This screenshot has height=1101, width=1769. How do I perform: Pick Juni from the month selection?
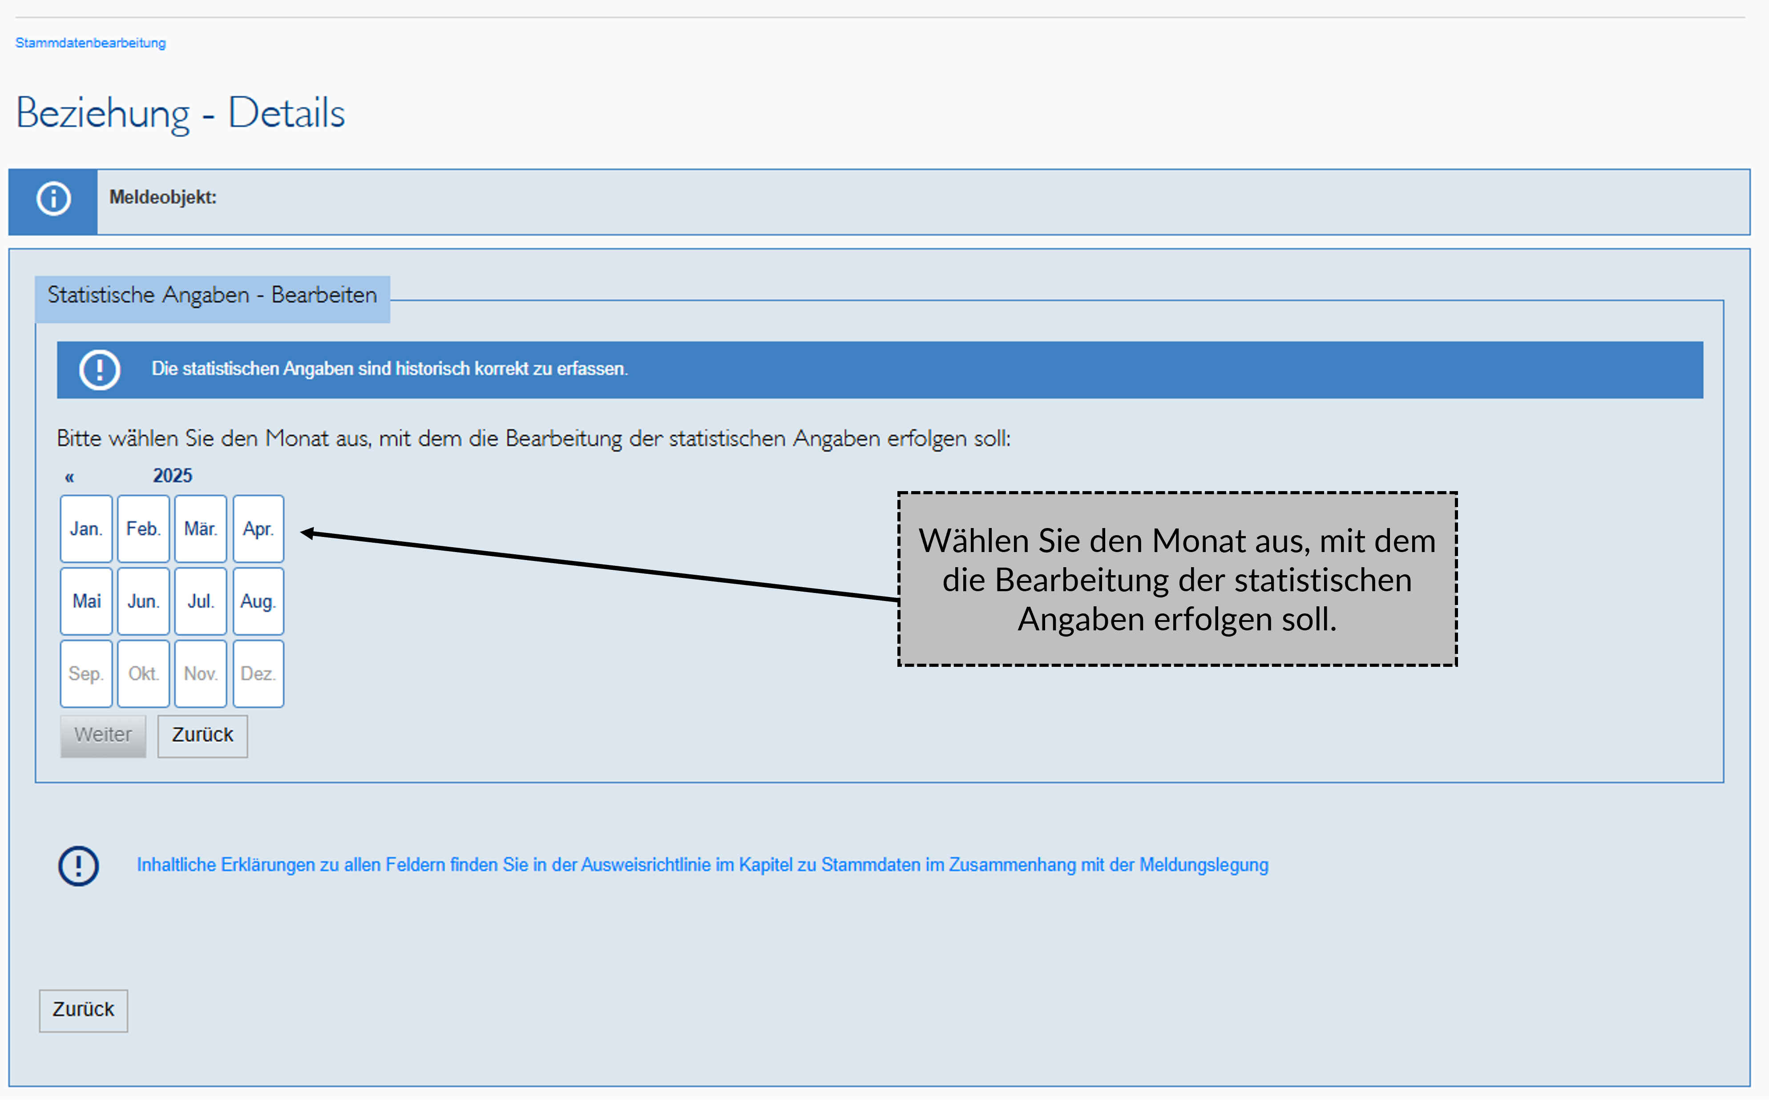click(143, 601)
